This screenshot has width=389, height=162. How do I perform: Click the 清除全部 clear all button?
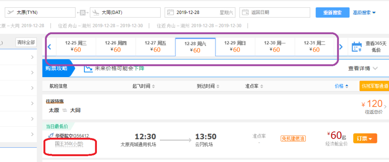tap(26, 42)
